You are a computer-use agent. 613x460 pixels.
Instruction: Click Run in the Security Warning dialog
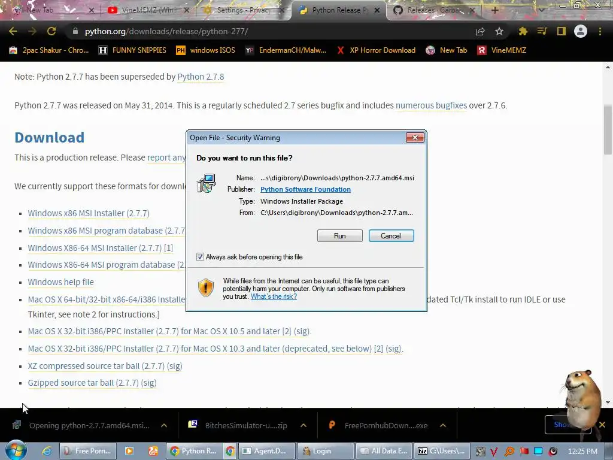(340, 236)
